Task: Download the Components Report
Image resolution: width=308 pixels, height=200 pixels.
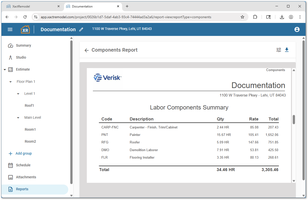Action: click(287, 50)
